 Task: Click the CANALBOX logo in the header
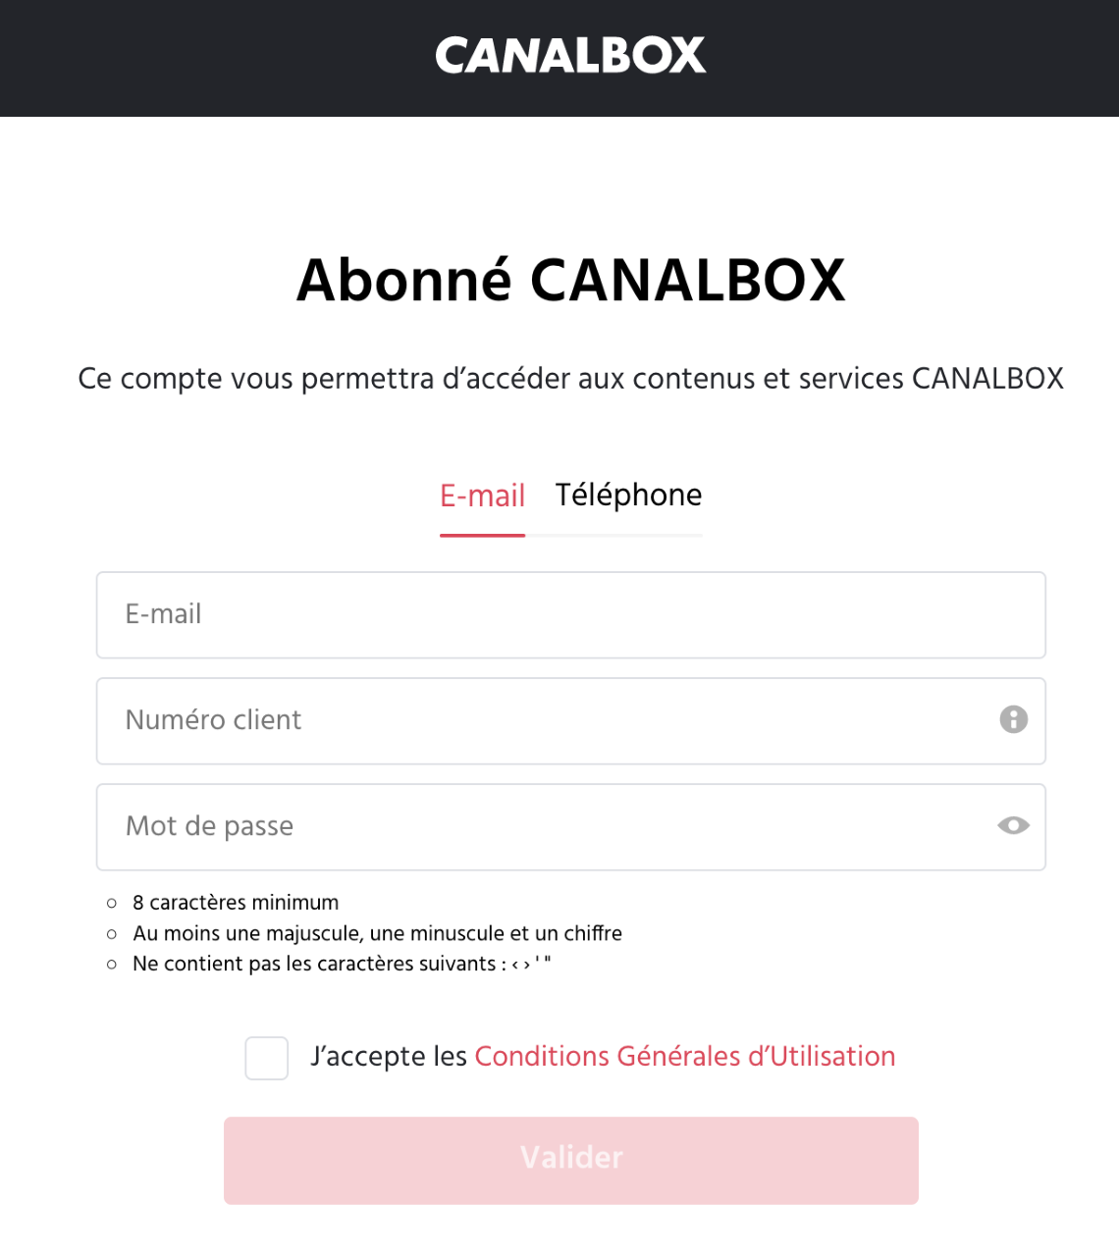click(570, 55)
